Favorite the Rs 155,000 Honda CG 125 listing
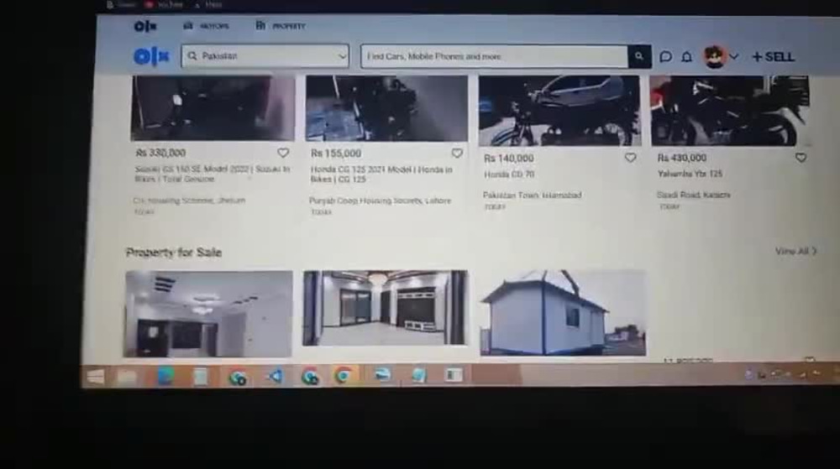Image resolution: width=840 pixels, height=469 pixels. point(457,153)
